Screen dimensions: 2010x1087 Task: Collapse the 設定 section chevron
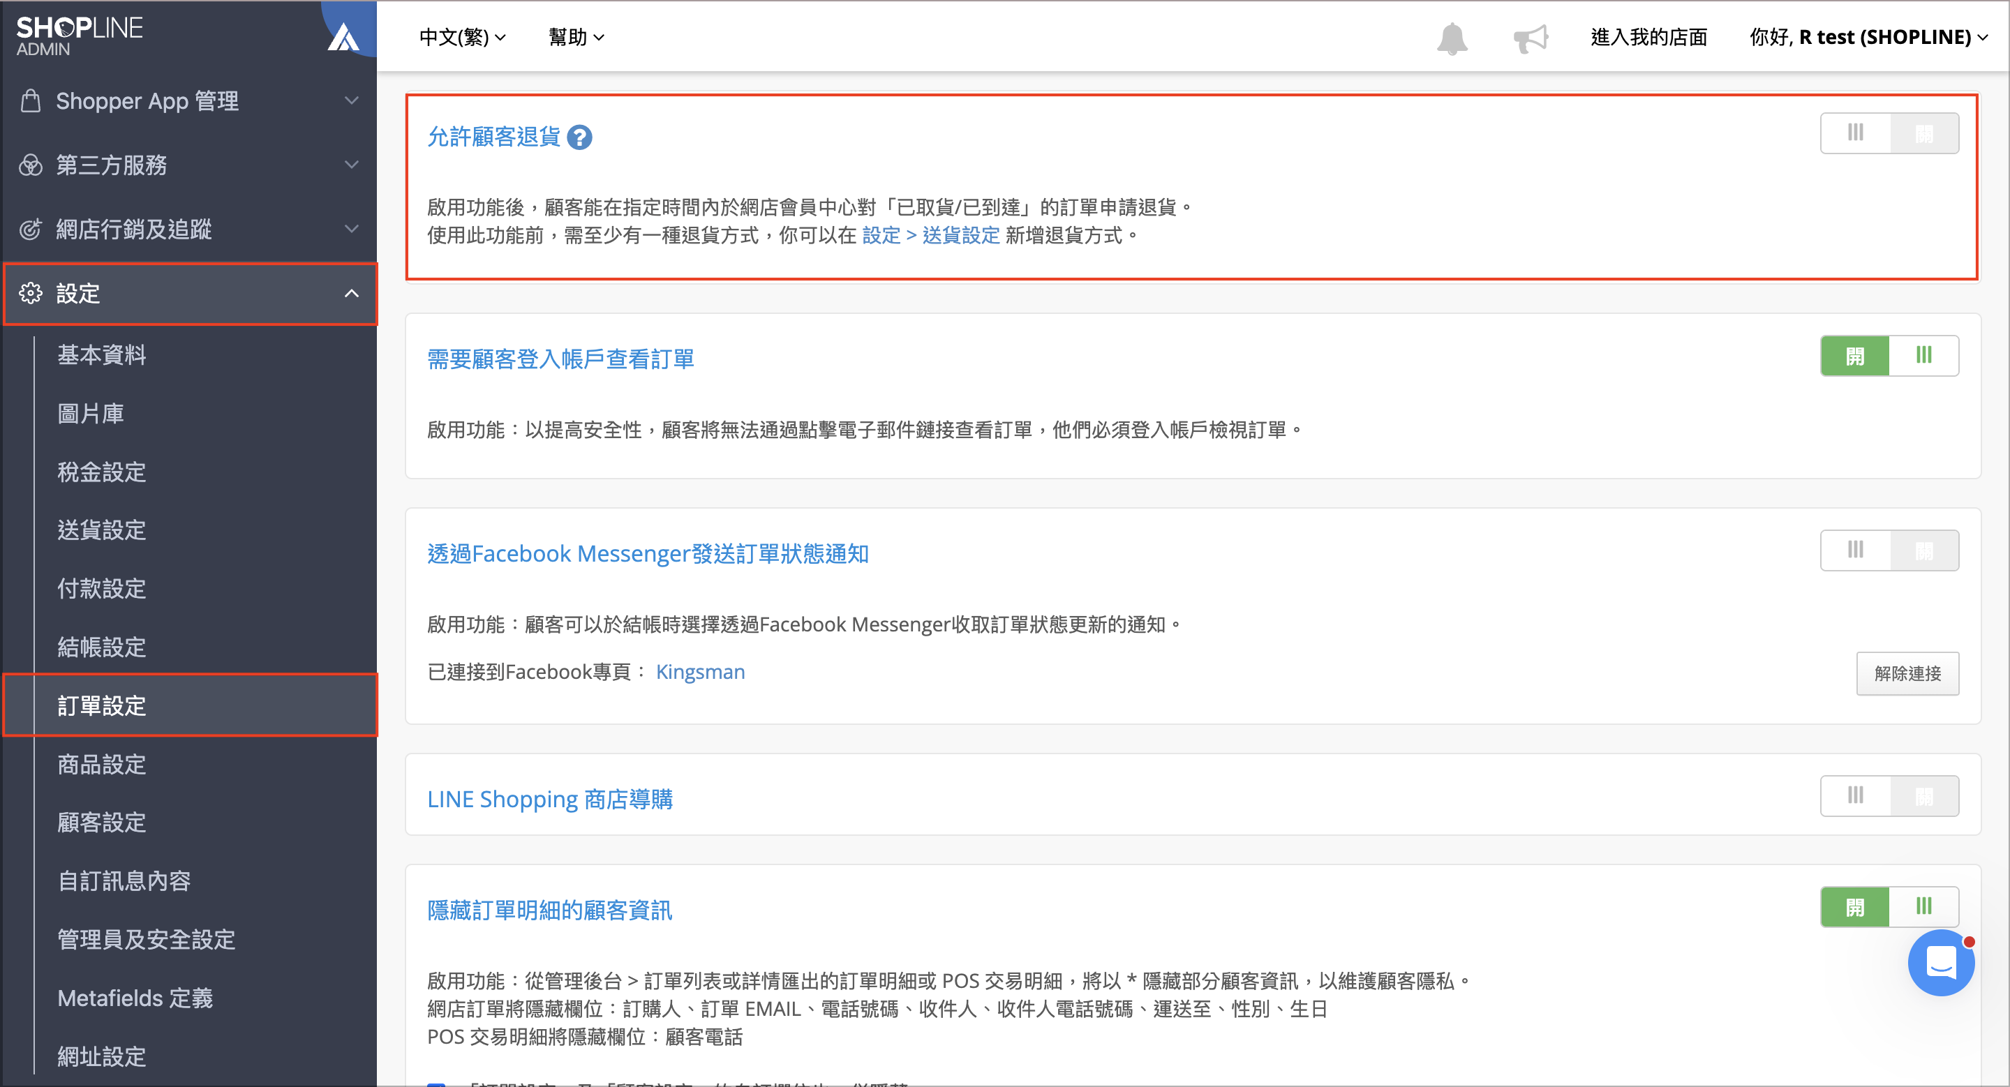[352, 293]
